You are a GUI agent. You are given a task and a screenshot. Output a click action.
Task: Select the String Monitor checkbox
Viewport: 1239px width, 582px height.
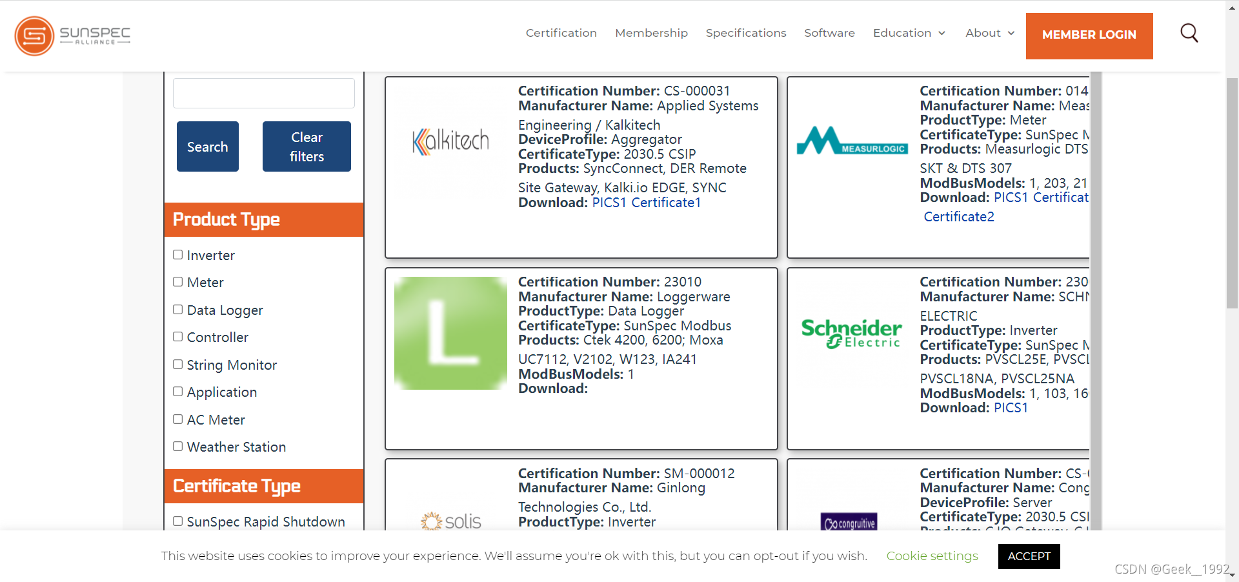(x=177, y=365)
